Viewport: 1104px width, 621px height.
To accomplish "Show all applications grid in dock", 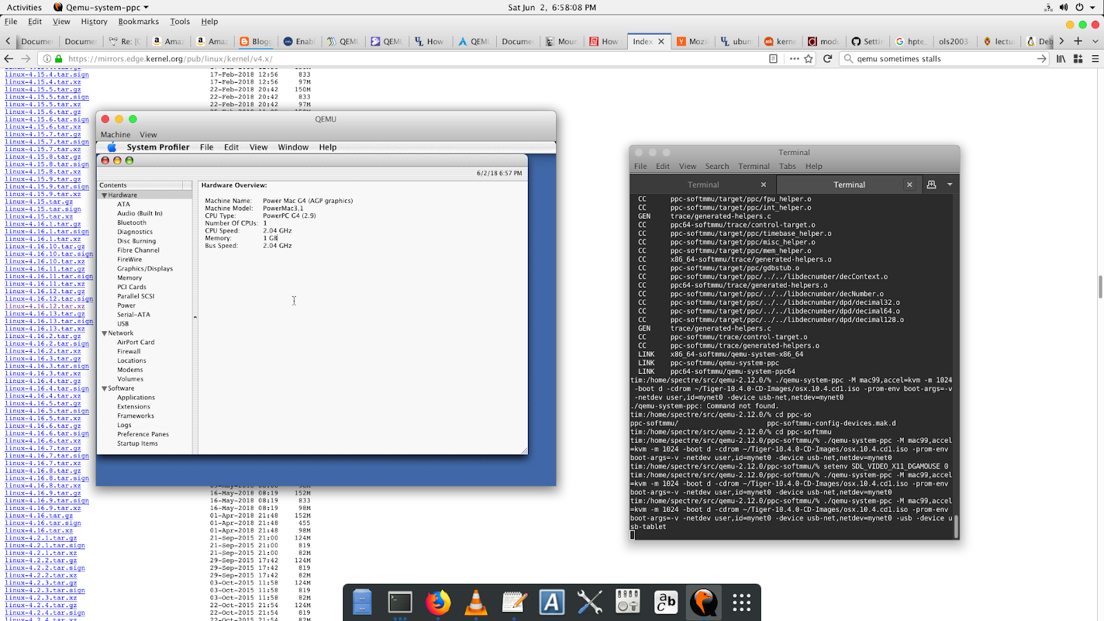I will point(742,602).
